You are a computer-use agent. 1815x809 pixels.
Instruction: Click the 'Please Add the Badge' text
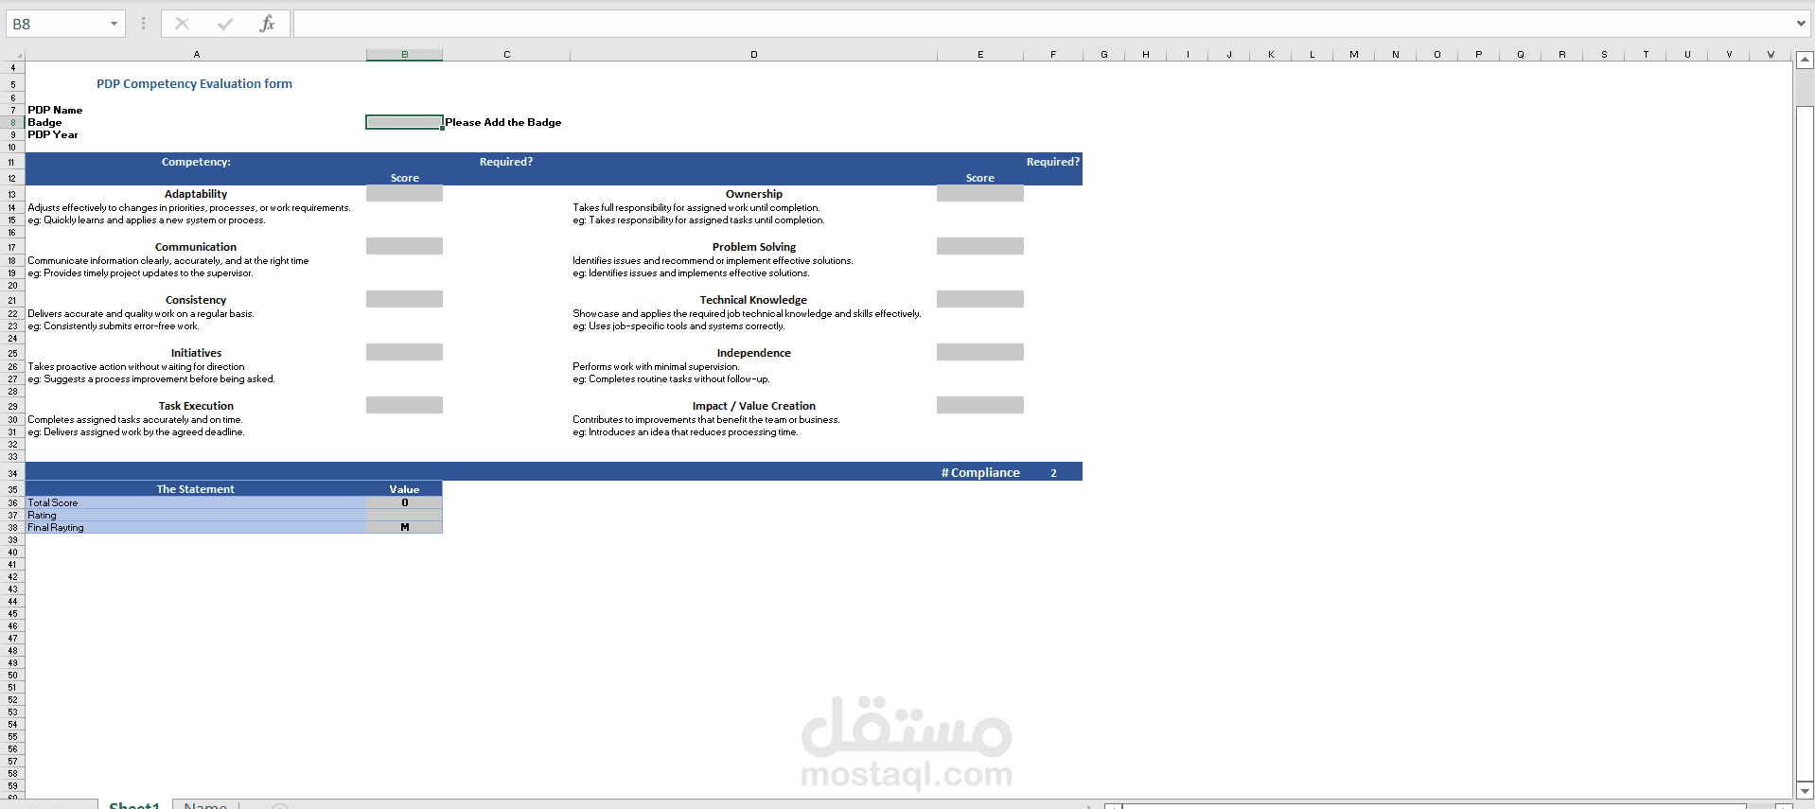[503, 122]
